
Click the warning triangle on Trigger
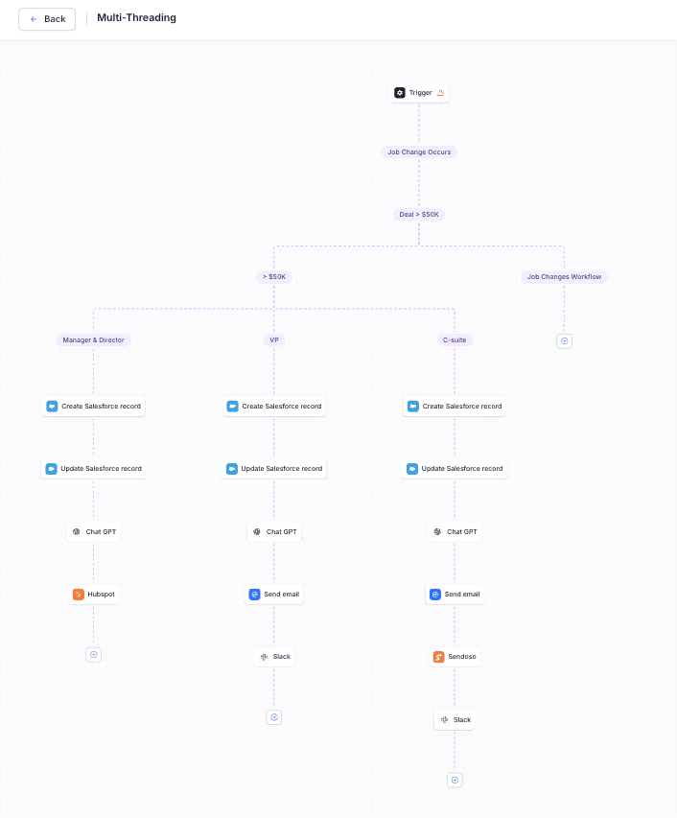pos(440,93)
